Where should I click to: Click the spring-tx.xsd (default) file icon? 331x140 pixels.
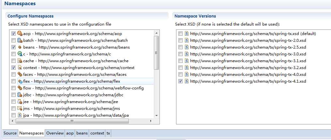click(187, 34)
